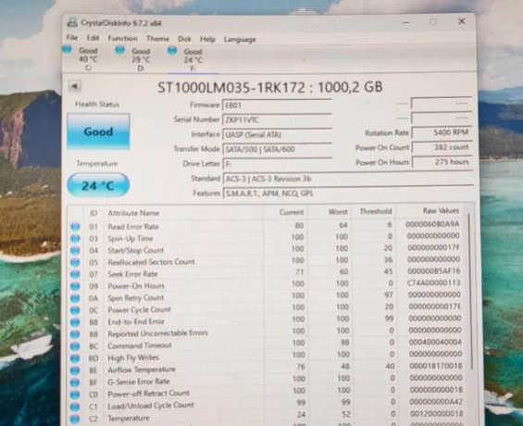Screen dimensions: 523x426
Task: Click status orb for Load/Unload Cycle Count
Action: (75, 407)
